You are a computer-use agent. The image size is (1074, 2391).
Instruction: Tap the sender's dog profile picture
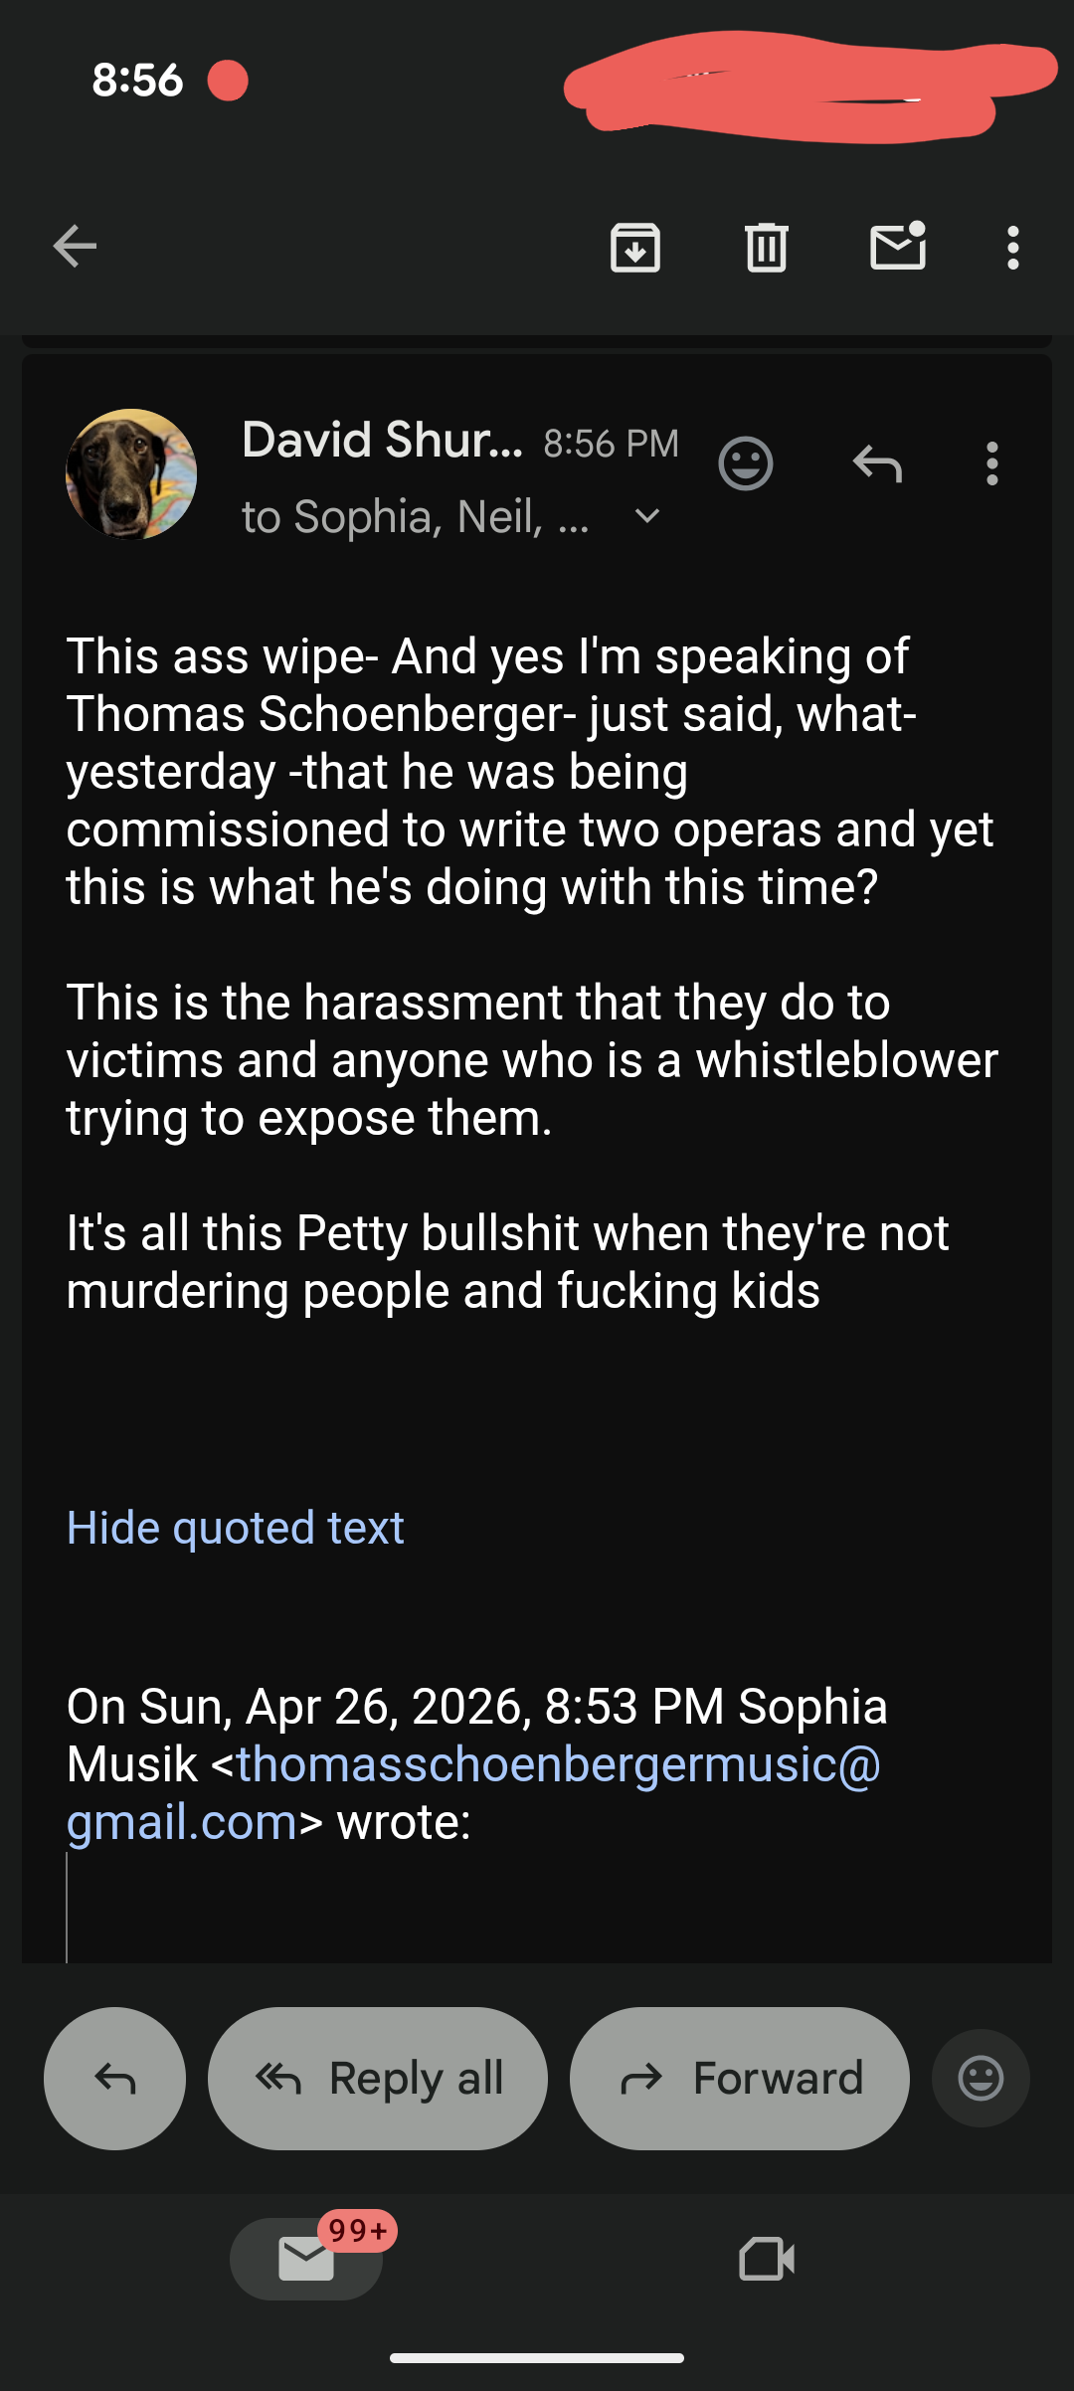(131, 474)
